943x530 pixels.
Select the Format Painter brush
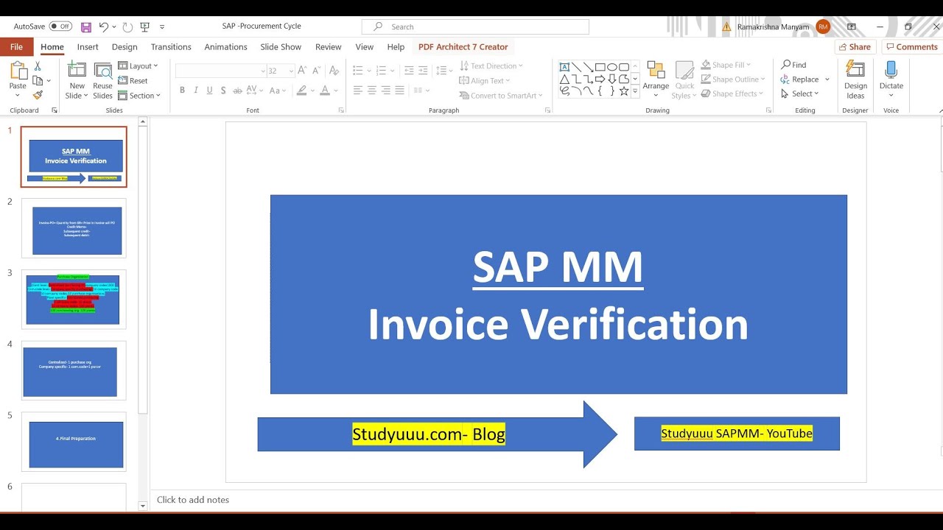[x=38, y=95]
